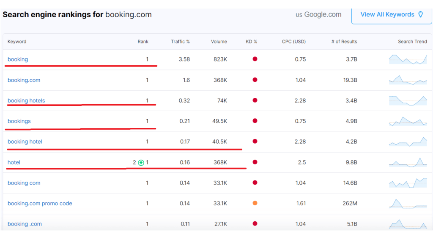Click the 'us Google.com' database label

pyautogui.click(x=318, y=15)
